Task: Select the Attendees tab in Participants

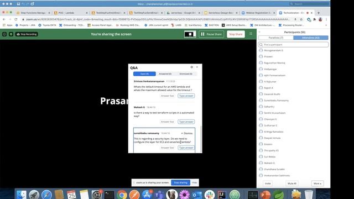Action: pos(311,38)
